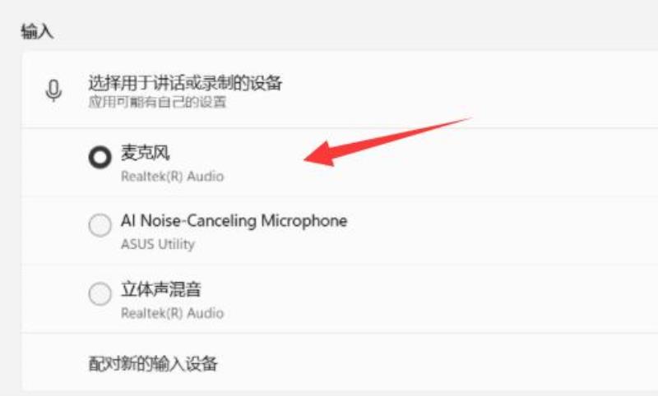Open the 立体声混音 device label
658x396 pixels.
tap(161, 289)
